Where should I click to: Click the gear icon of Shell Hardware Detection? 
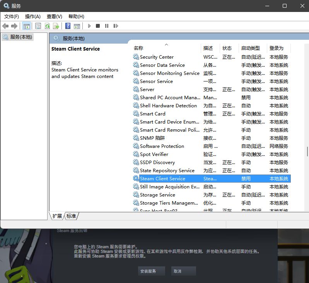136,105
